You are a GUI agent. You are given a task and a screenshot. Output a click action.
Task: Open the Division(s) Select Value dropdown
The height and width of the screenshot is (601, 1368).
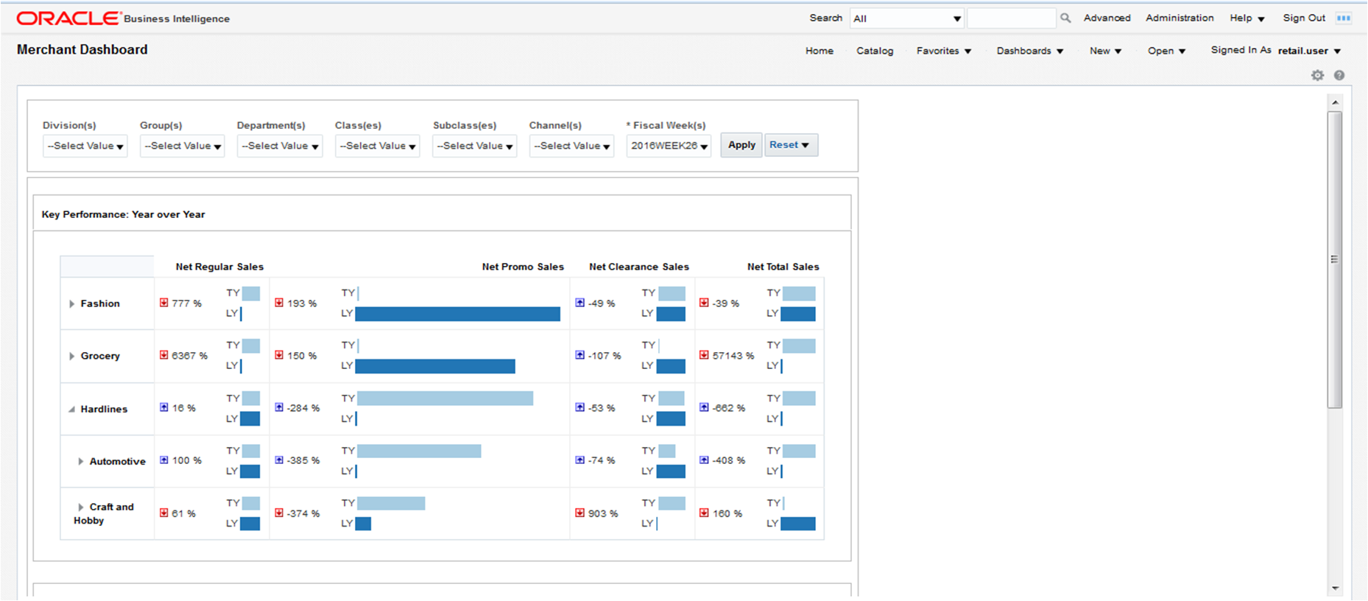tap(85, 146)
